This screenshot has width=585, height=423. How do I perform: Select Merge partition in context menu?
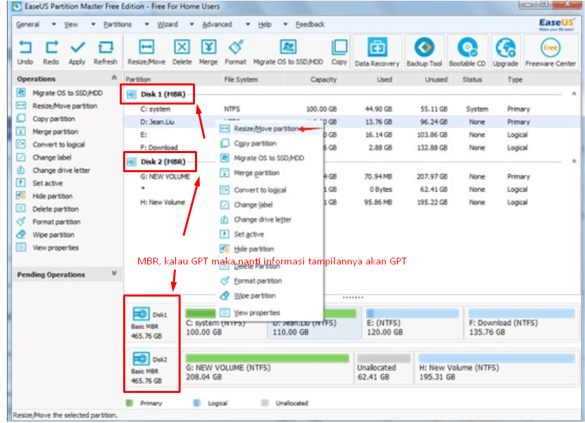tap(270, 173)
